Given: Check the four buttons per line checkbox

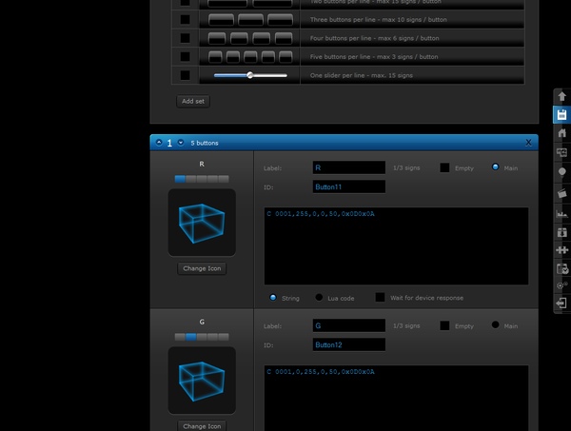Looking at the screenshot, I should click(185, 38).
